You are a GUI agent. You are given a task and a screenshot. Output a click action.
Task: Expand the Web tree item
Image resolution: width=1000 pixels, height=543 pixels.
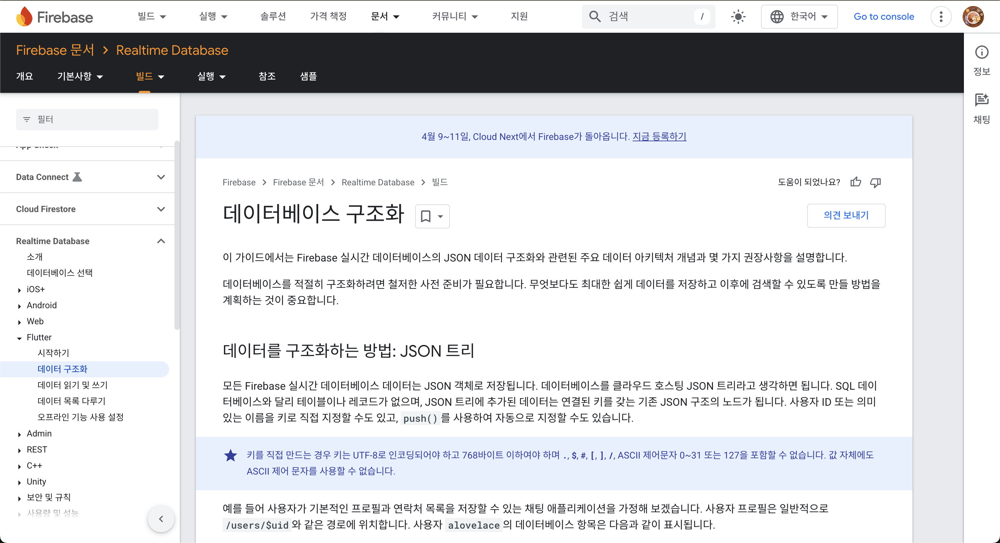coord(19,322)
